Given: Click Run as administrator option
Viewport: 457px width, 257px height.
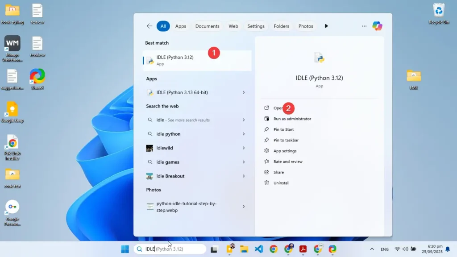Looking at the screenshot, I should point(292,119).
